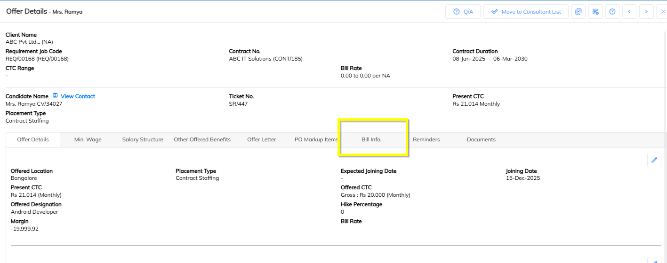
Task: Click the add note document icon
Action: pos(595,12)
